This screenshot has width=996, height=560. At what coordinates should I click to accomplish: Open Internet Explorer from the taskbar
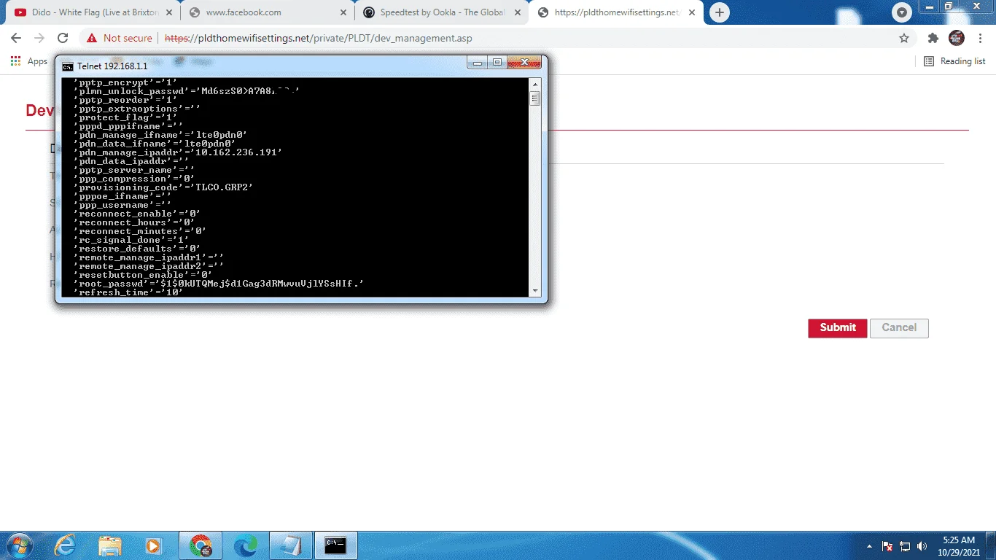click(x=65, y=545)
